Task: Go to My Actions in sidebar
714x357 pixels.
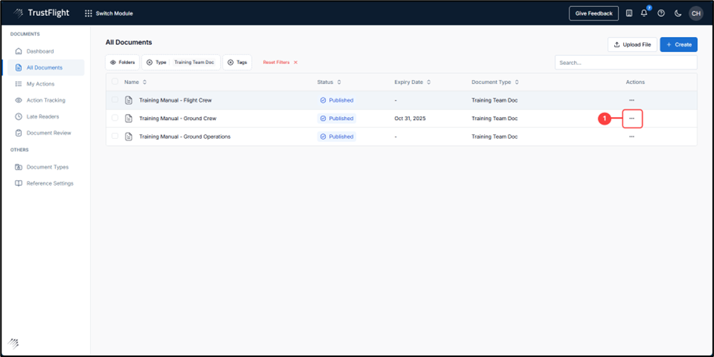Action: 40,84
